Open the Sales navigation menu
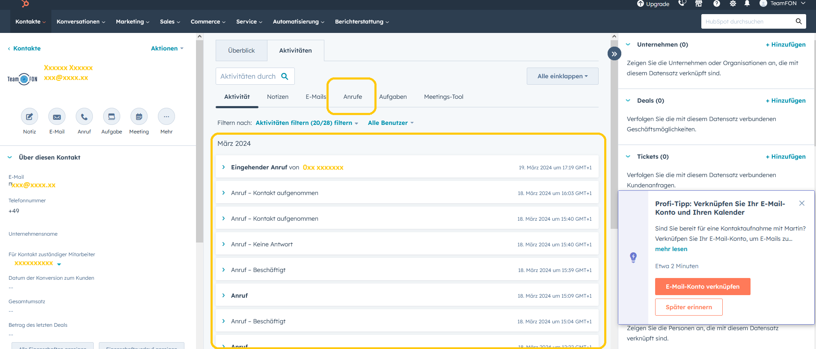 pyautogui.click(x=170, y=21)
